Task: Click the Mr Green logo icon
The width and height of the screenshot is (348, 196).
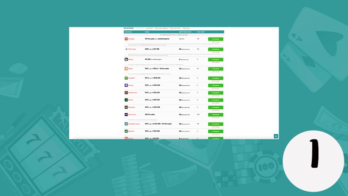Action: [x=126, y=131]
